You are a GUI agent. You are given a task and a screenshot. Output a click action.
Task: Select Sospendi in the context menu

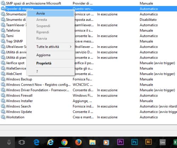point(51,26)
